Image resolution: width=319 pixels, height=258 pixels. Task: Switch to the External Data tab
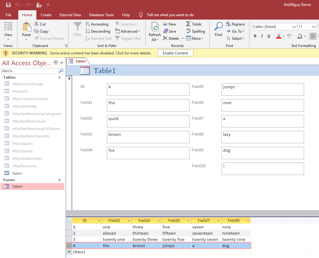coord(70,15)
